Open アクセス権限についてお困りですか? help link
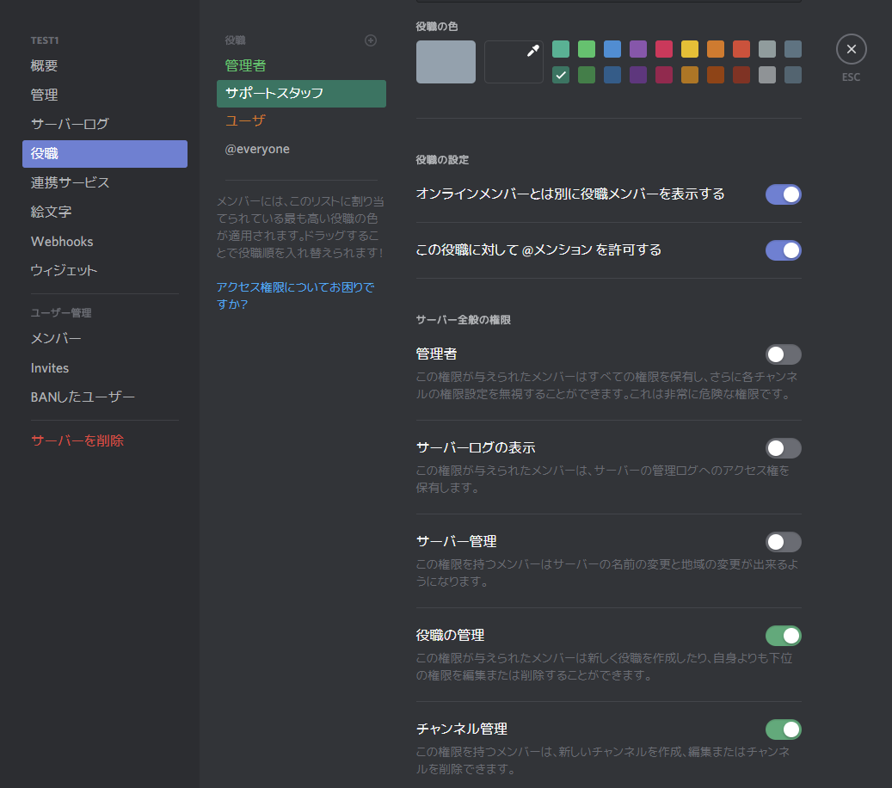The height and width of the screenshot is (788, 892). pyautogui.click(x=295, y=296)
